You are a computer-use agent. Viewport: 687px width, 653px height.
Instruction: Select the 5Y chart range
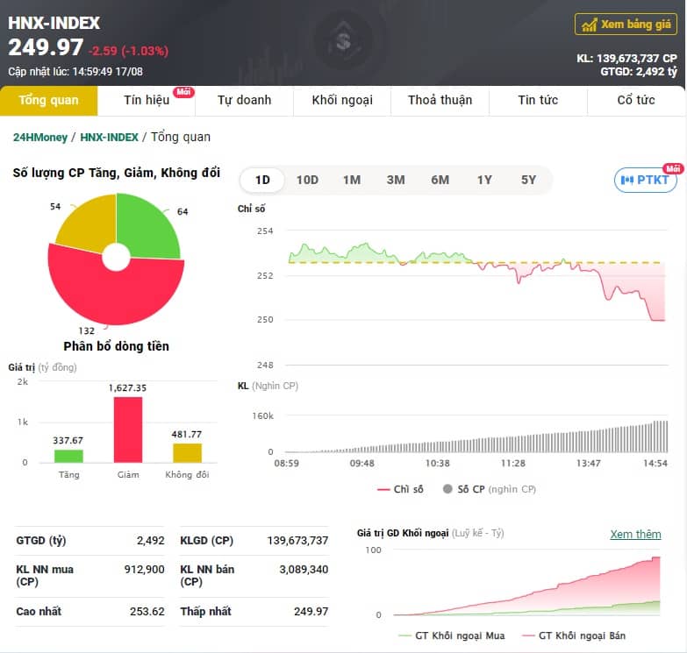click(528, 180)
